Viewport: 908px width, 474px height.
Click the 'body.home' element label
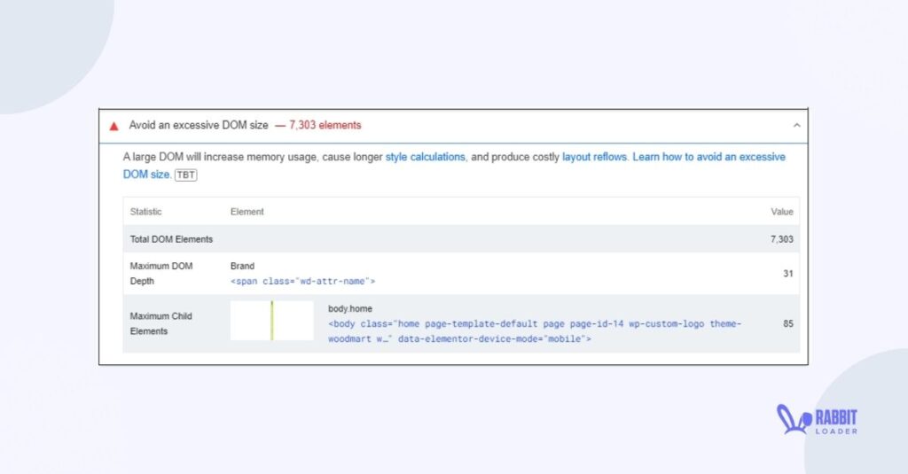pos(350,309)
